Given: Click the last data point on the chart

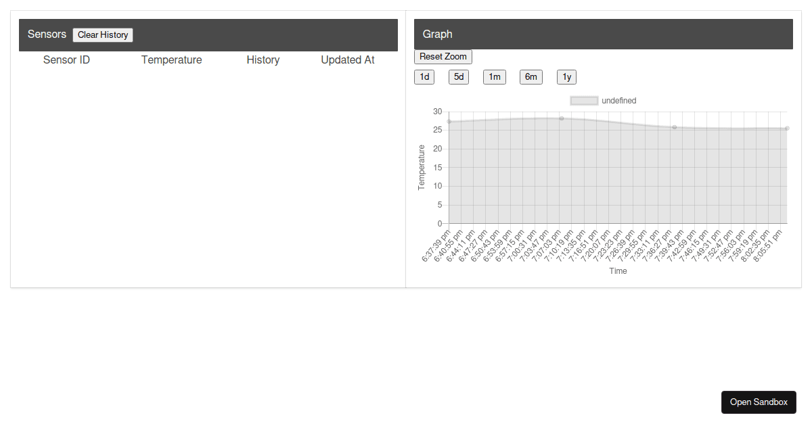Looking at the screenshot, I should (786, 128).
